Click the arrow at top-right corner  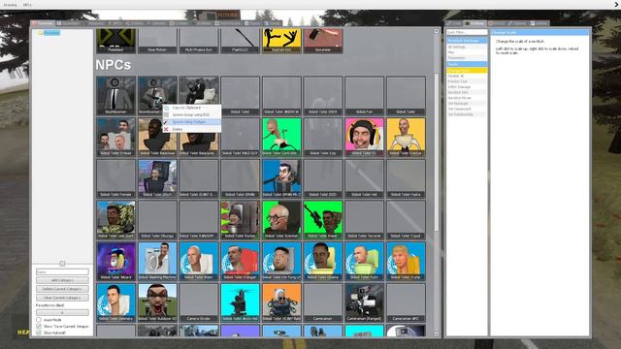[x=616, y=5]
